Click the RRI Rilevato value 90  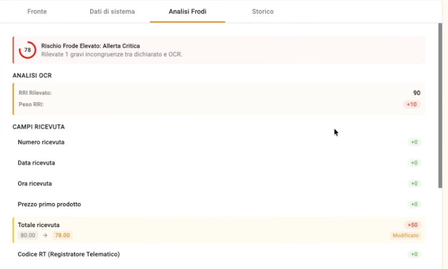417,93
